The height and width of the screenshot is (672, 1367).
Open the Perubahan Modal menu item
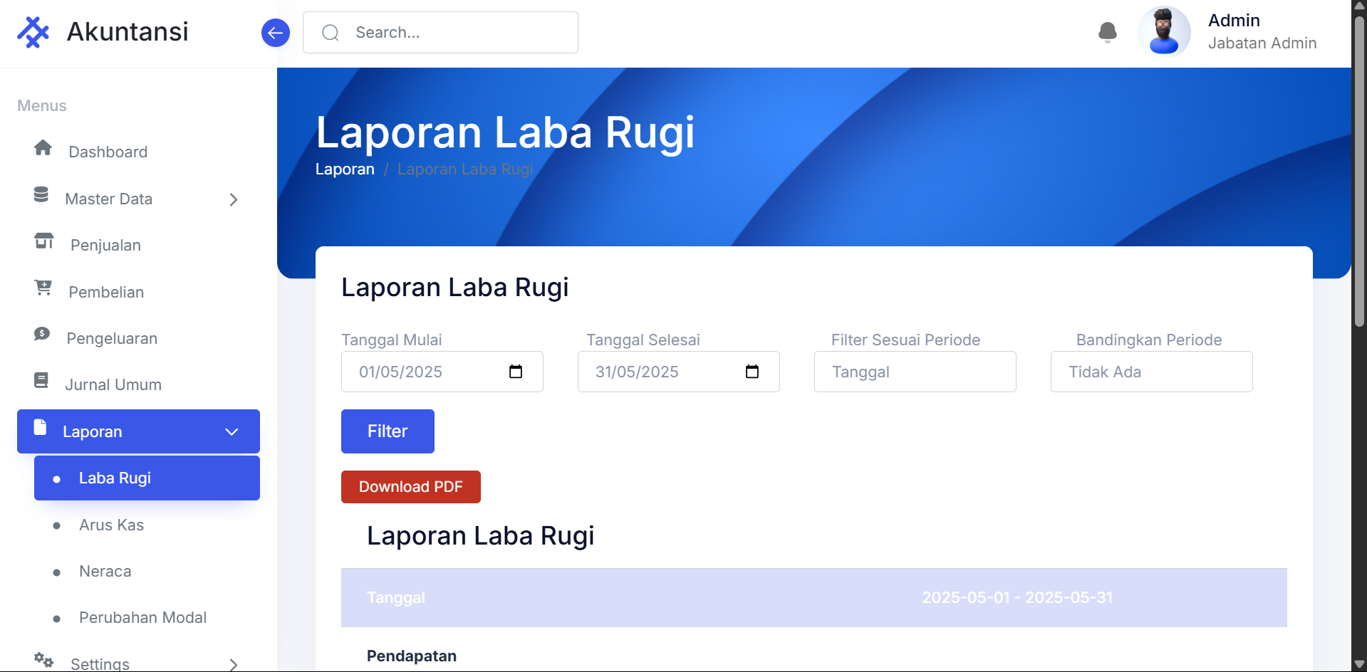pos(142,618)
